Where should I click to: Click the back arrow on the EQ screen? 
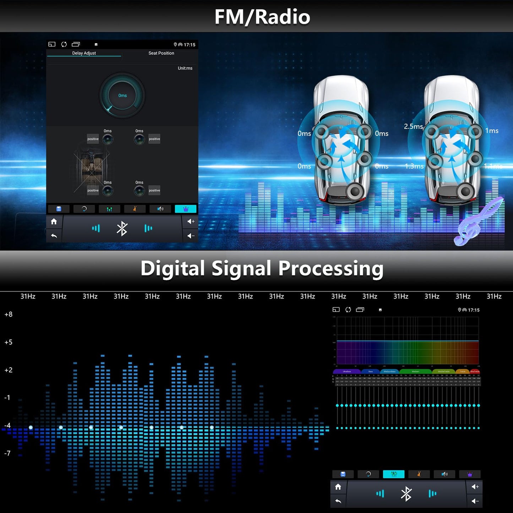tap(338, 501)
